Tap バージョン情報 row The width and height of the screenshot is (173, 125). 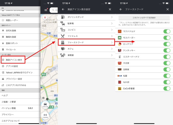[x=20, y=108]
